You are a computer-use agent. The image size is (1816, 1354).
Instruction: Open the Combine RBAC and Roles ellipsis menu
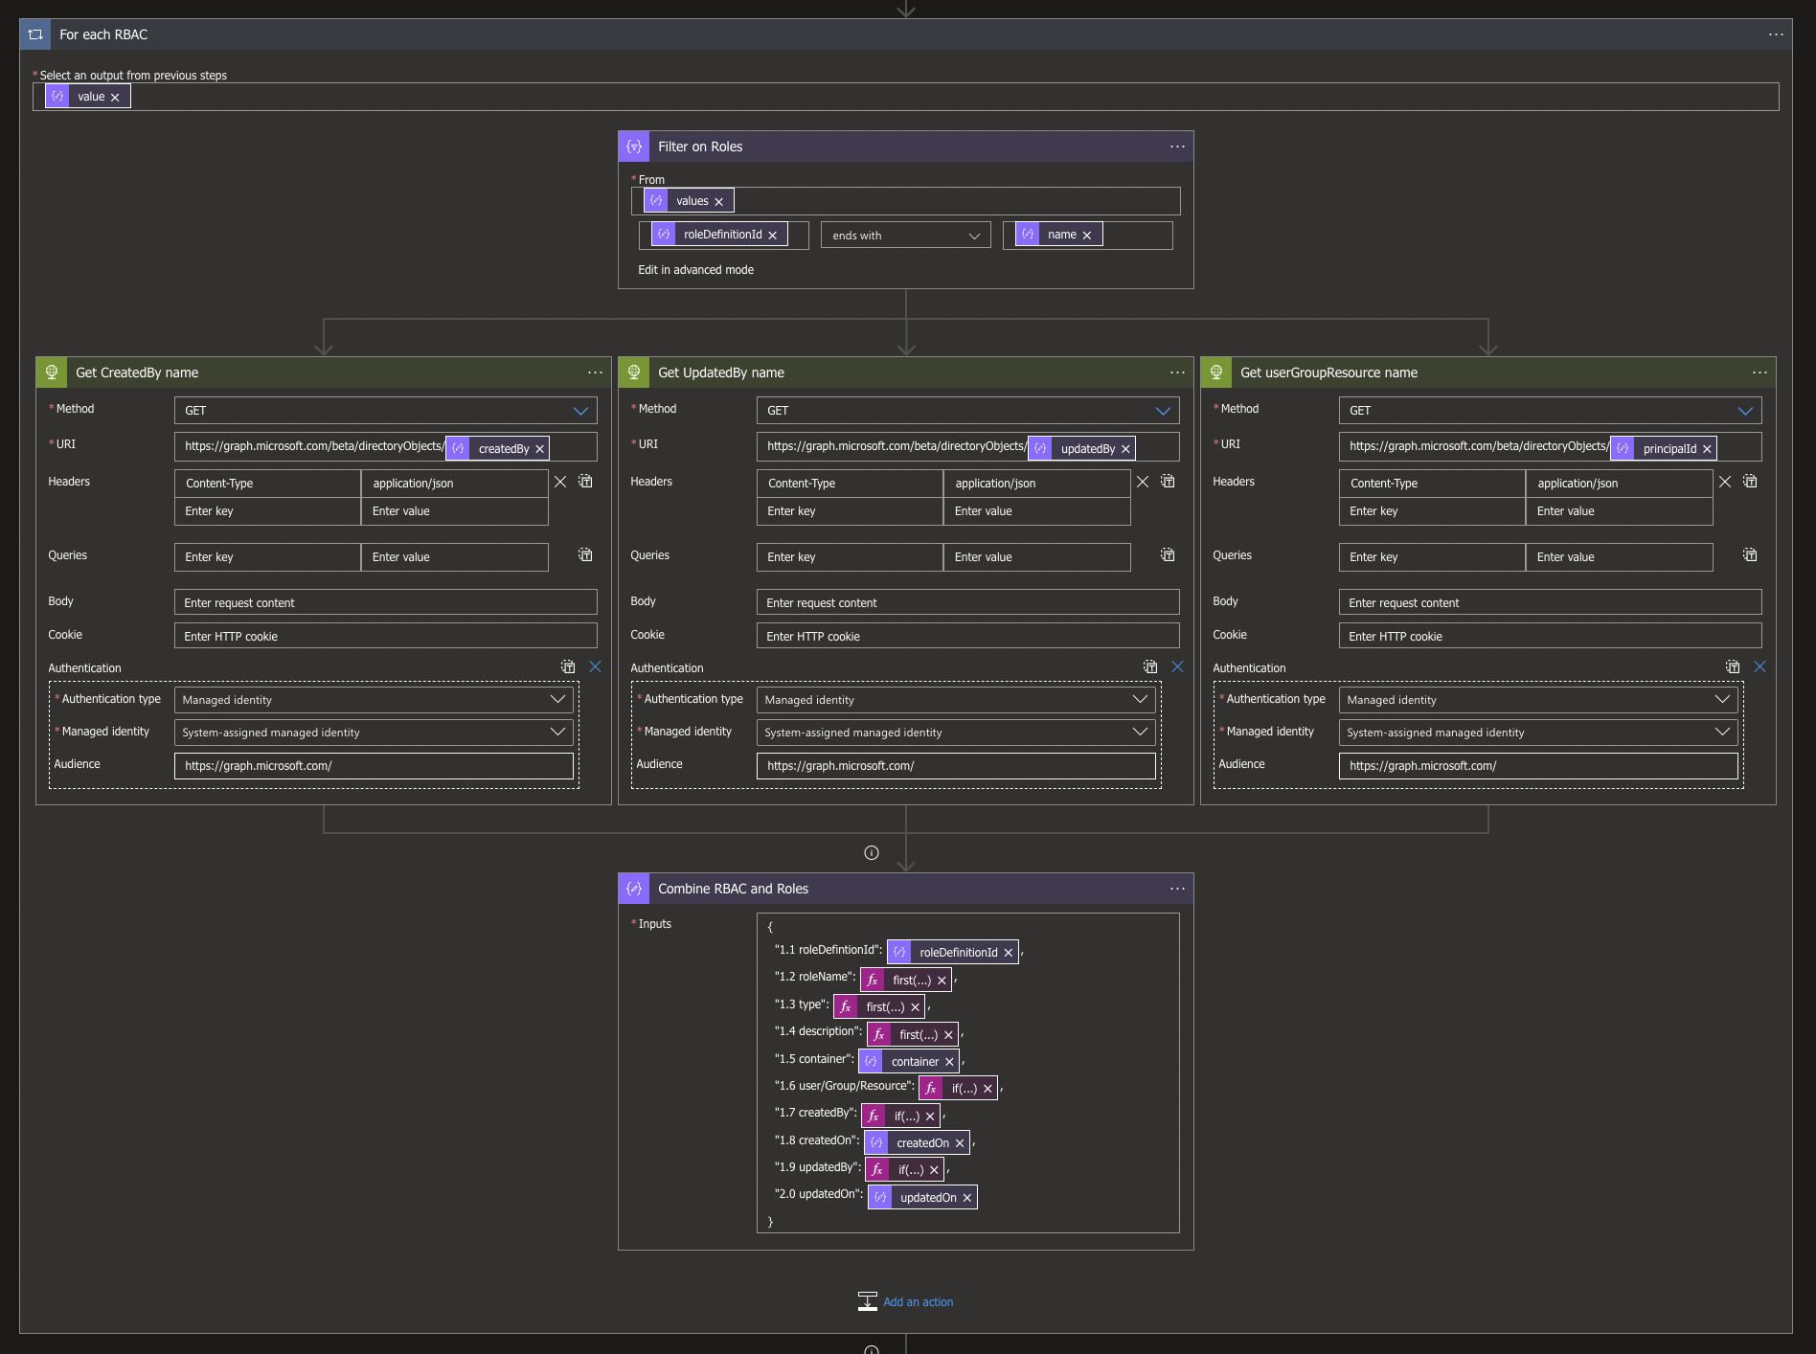pos(1177,889)
